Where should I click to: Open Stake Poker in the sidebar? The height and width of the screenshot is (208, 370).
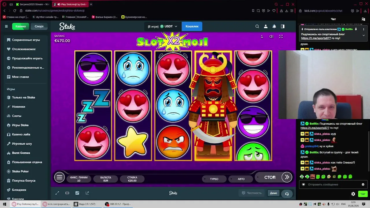pyautogui.click(x=20, y=171)
